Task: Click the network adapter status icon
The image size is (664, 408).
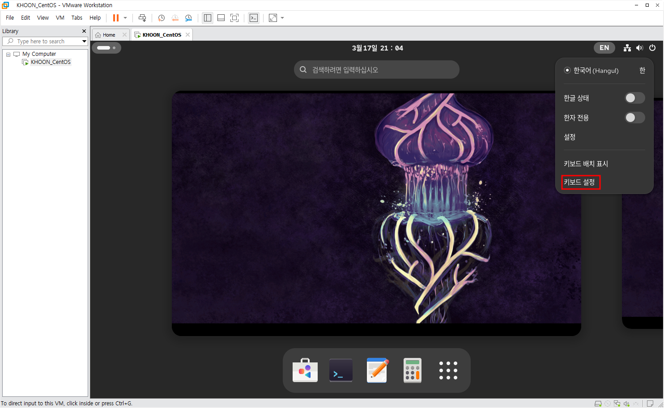Action: point(617,404)
